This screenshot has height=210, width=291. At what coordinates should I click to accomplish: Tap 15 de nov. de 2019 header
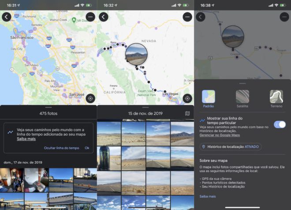(x=145, y=113)
